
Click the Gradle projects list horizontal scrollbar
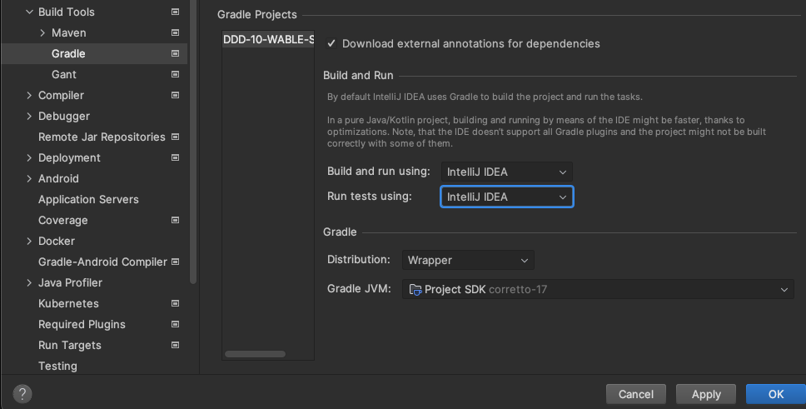click(255, 354)
